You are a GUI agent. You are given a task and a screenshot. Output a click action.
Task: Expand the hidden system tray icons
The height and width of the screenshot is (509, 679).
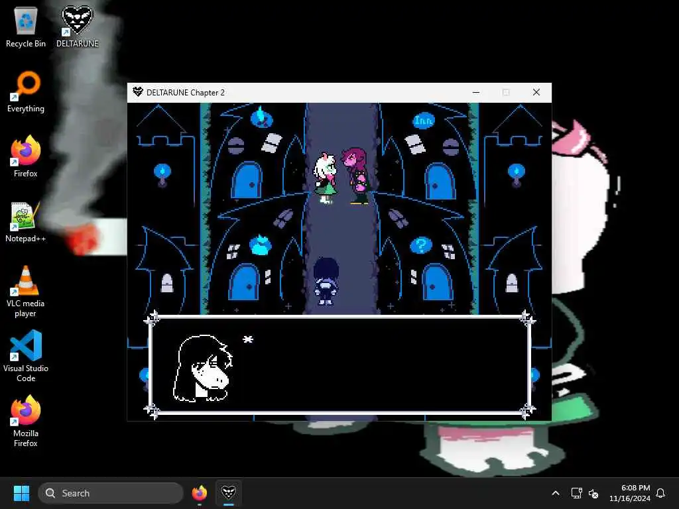click(556, 493)
